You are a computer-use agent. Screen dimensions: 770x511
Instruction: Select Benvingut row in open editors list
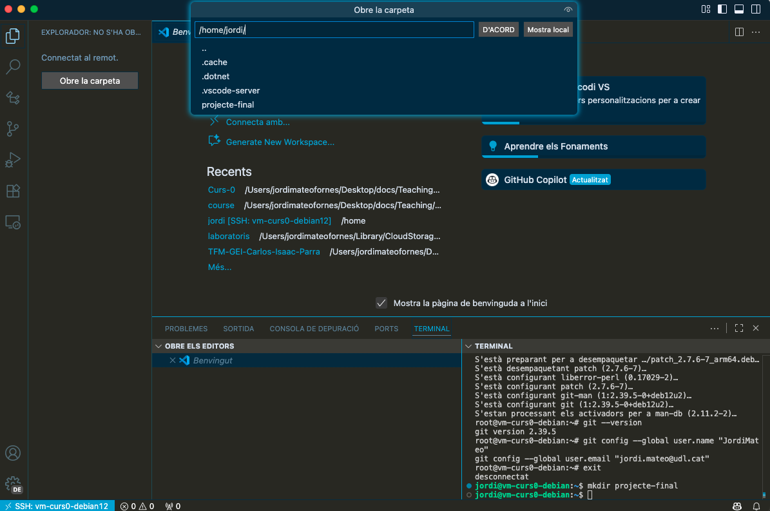[x=307, y=360]
